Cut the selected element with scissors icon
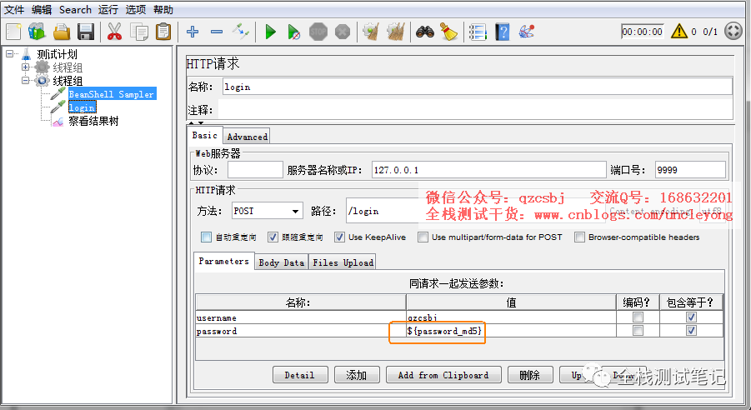Image resolution: width=751 pixels, height=410 pixels. [x=114, y=32]
